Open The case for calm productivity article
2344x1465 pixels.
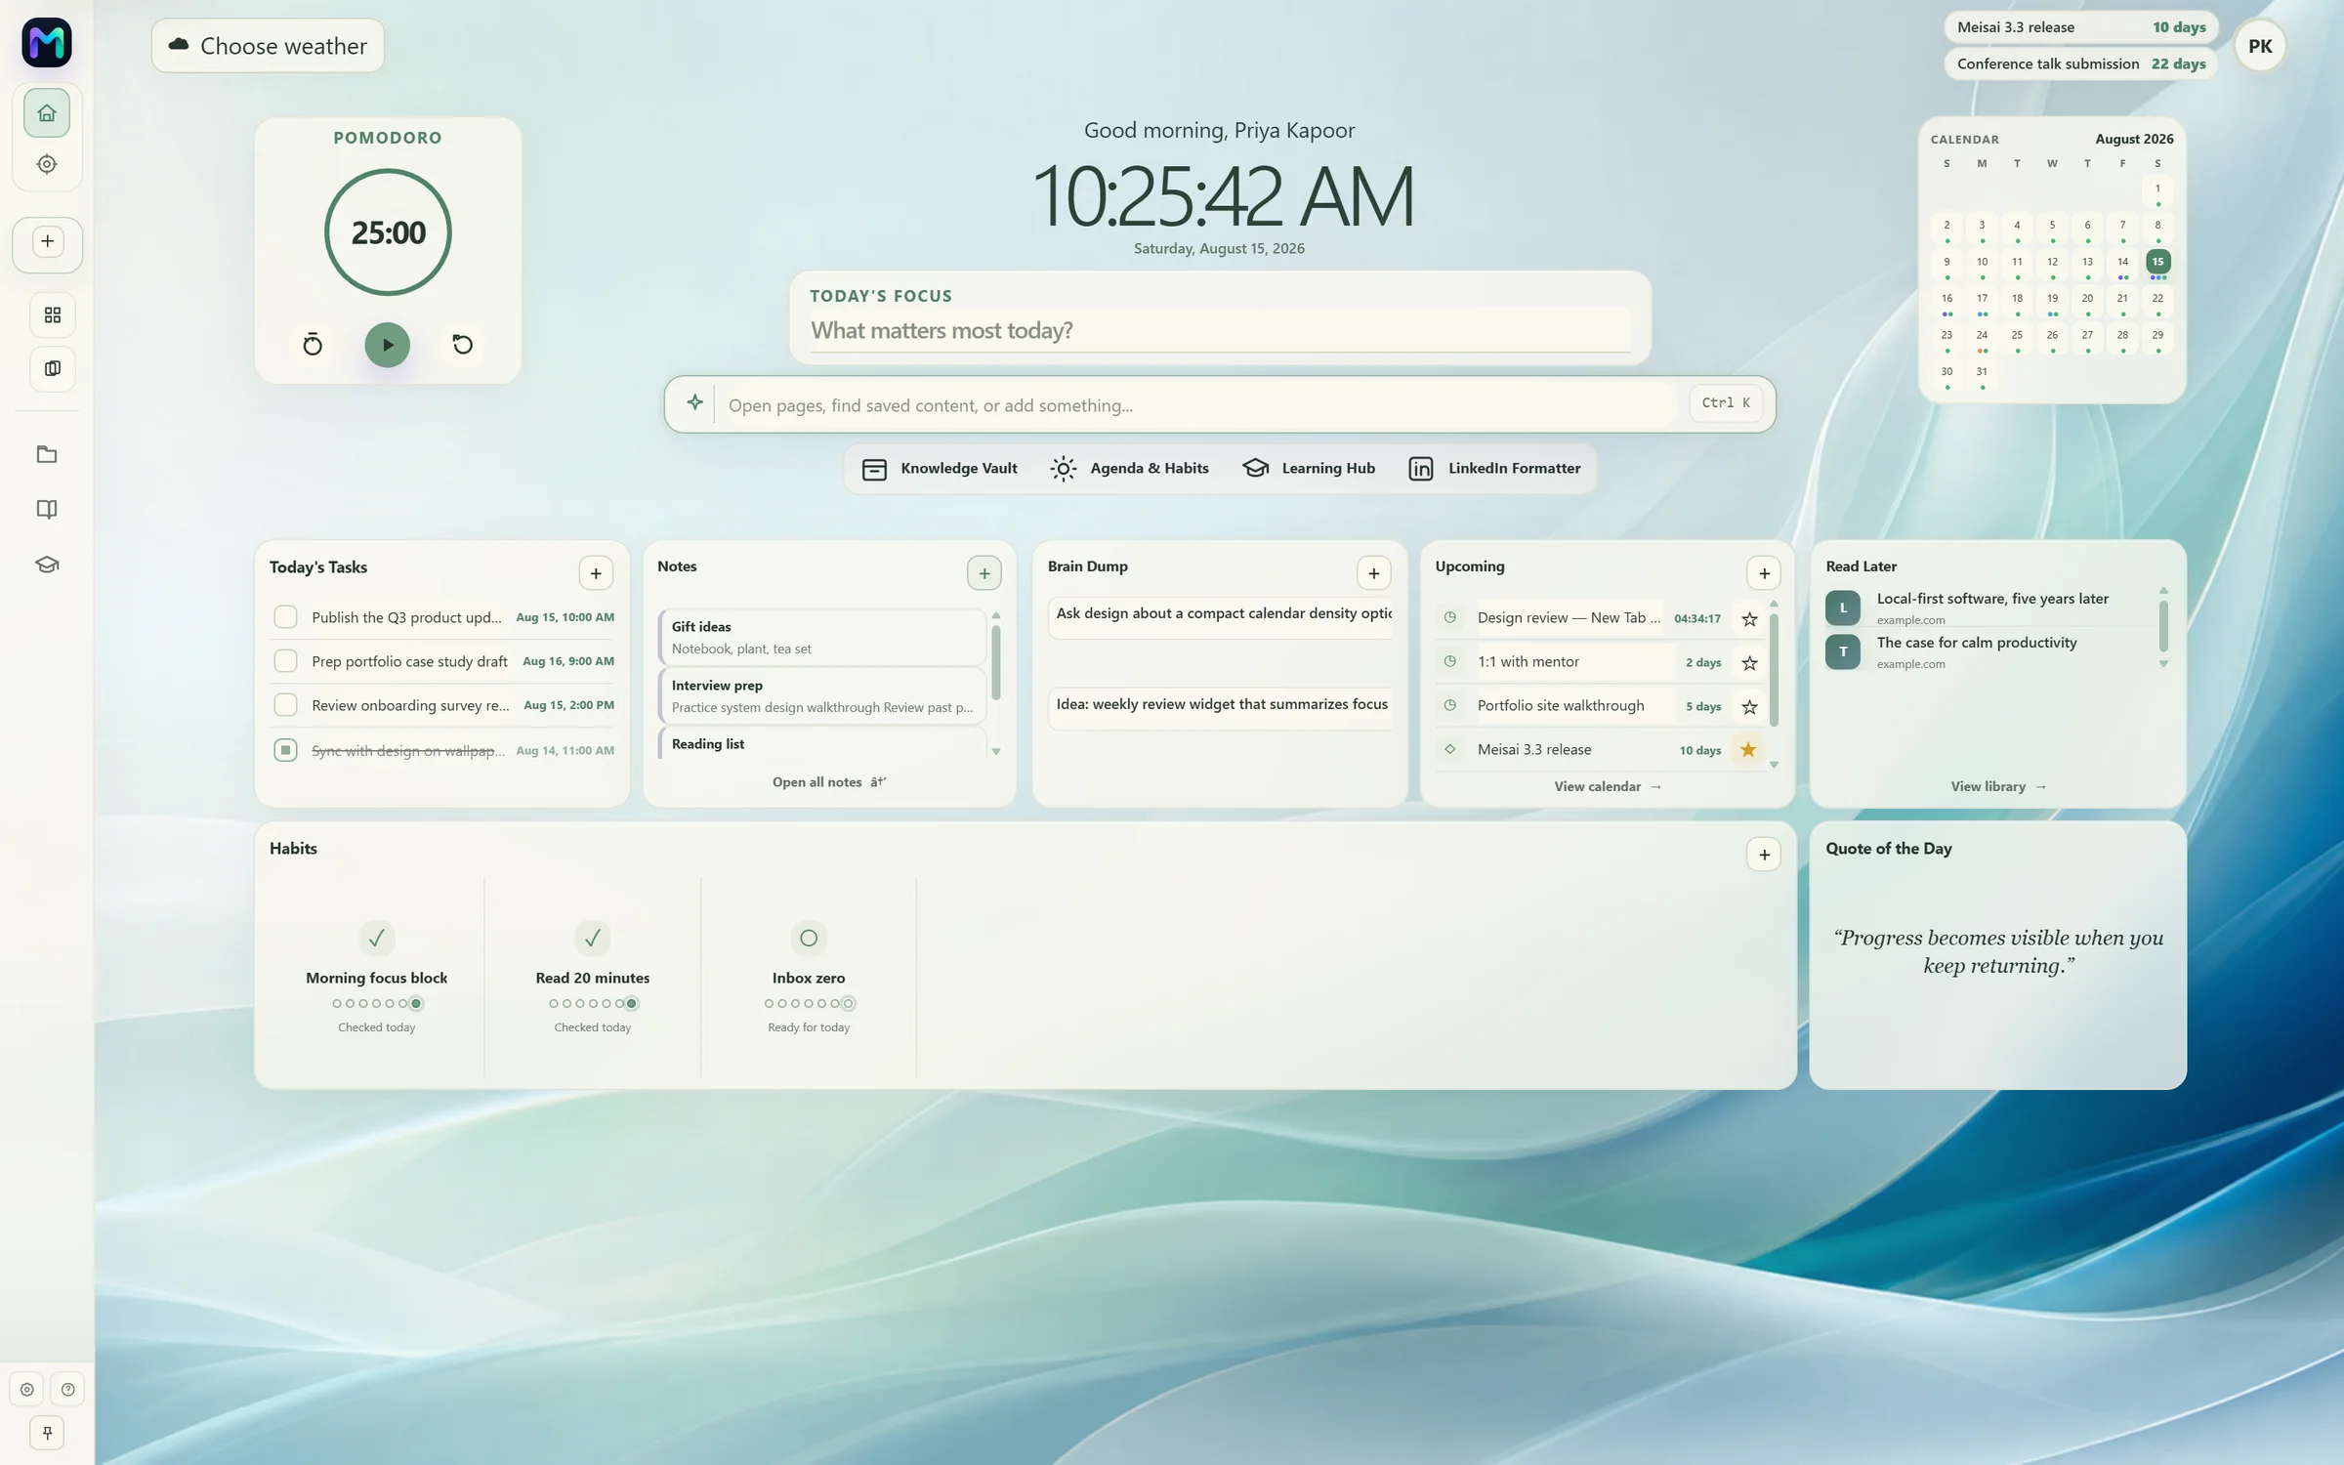1992,651
